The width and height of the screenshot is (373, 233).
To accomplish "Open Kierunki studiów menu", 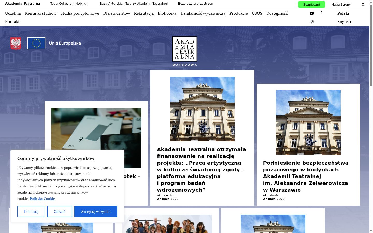I will [41, 13].
